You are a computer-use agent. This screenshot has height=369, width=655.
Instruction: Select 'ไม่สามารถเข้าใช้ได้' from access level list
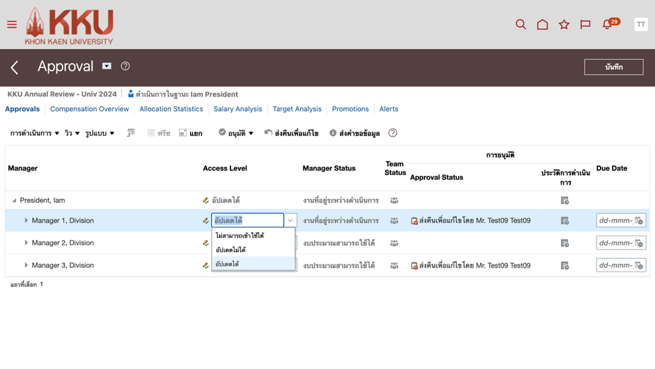[x=240, y=236]
